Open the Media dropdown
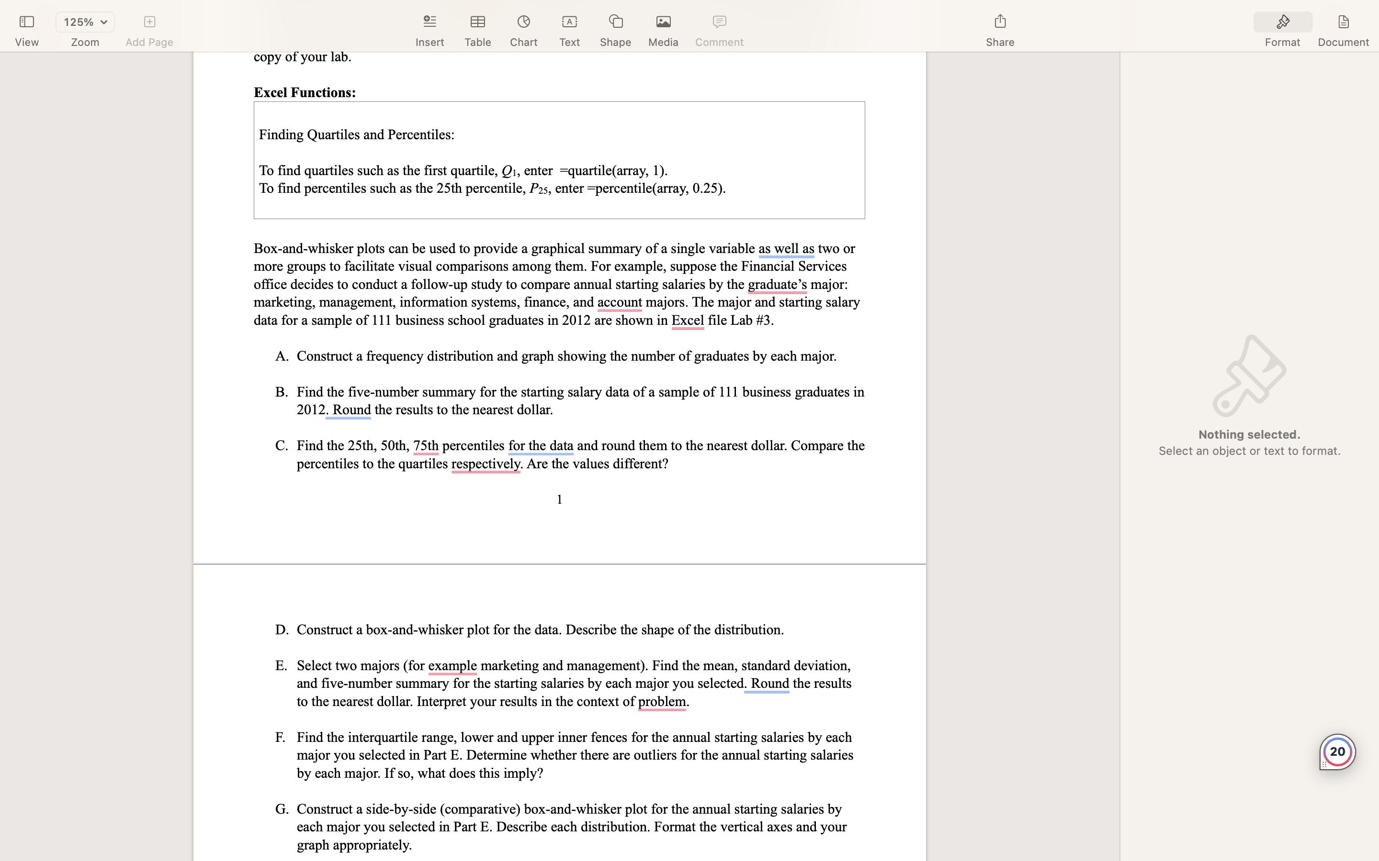This screenshot has width=1379, height=861. click(663, 22)
